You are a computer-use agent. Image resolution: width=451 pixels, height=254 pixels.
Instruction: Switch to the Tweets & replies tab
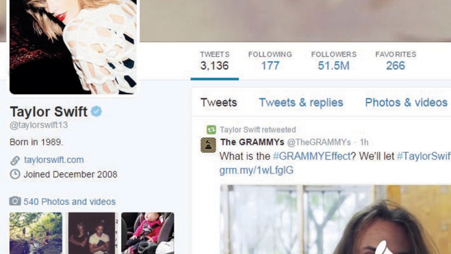tap(301, 103)
